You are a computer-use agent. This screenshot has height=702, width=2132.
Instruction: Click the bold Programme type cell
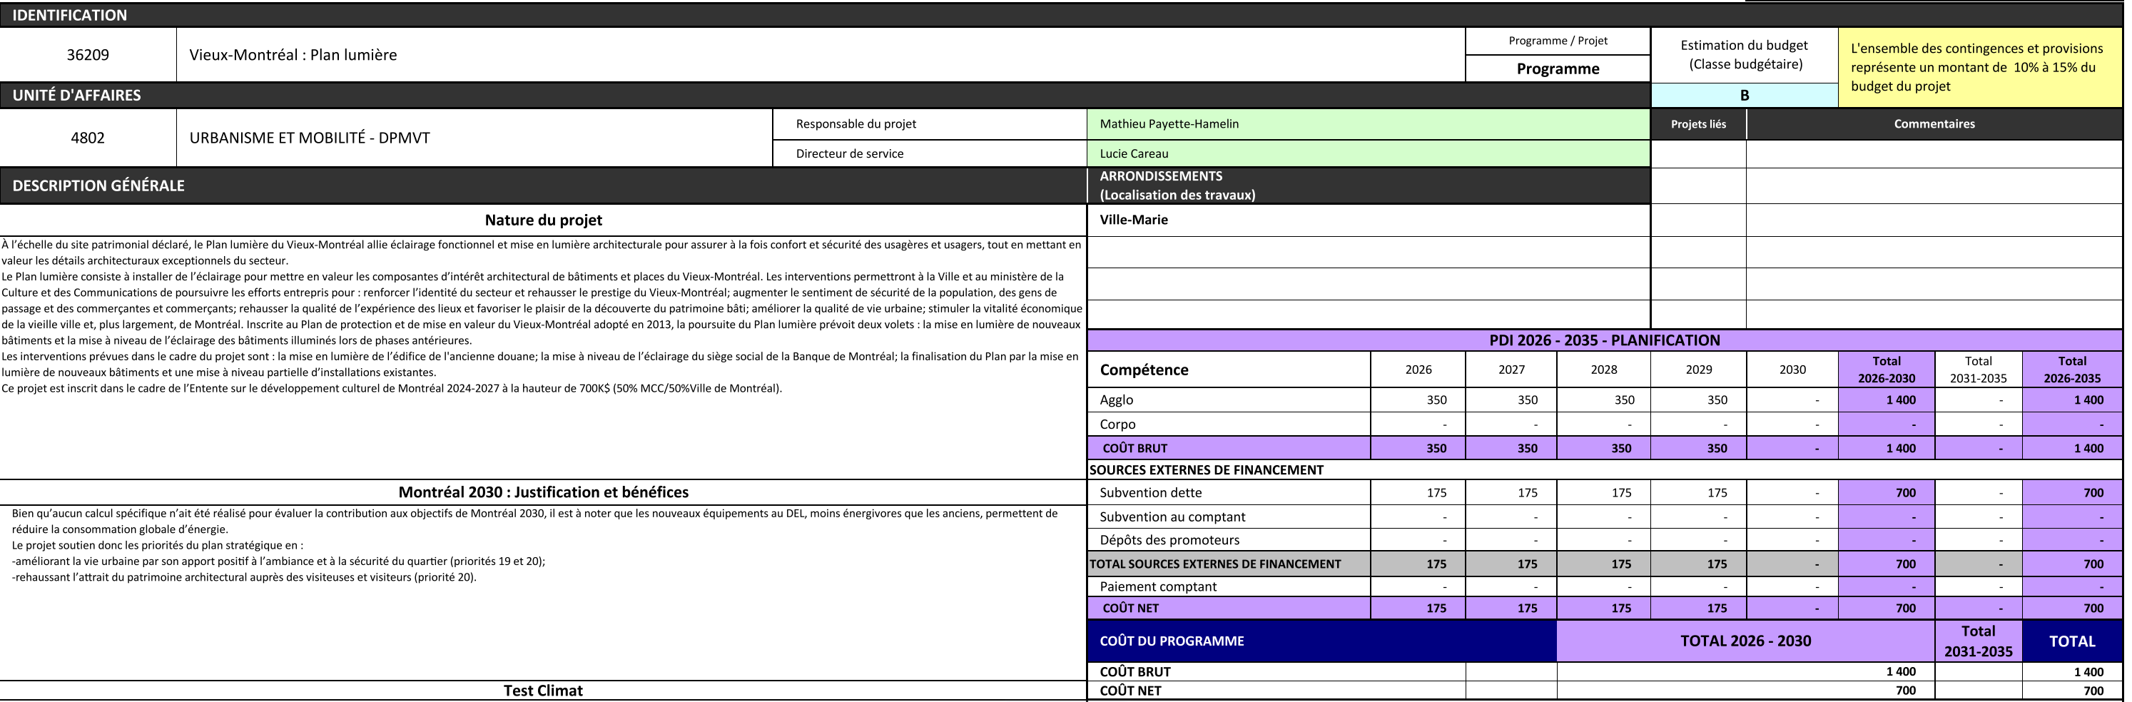point(1557,68)
